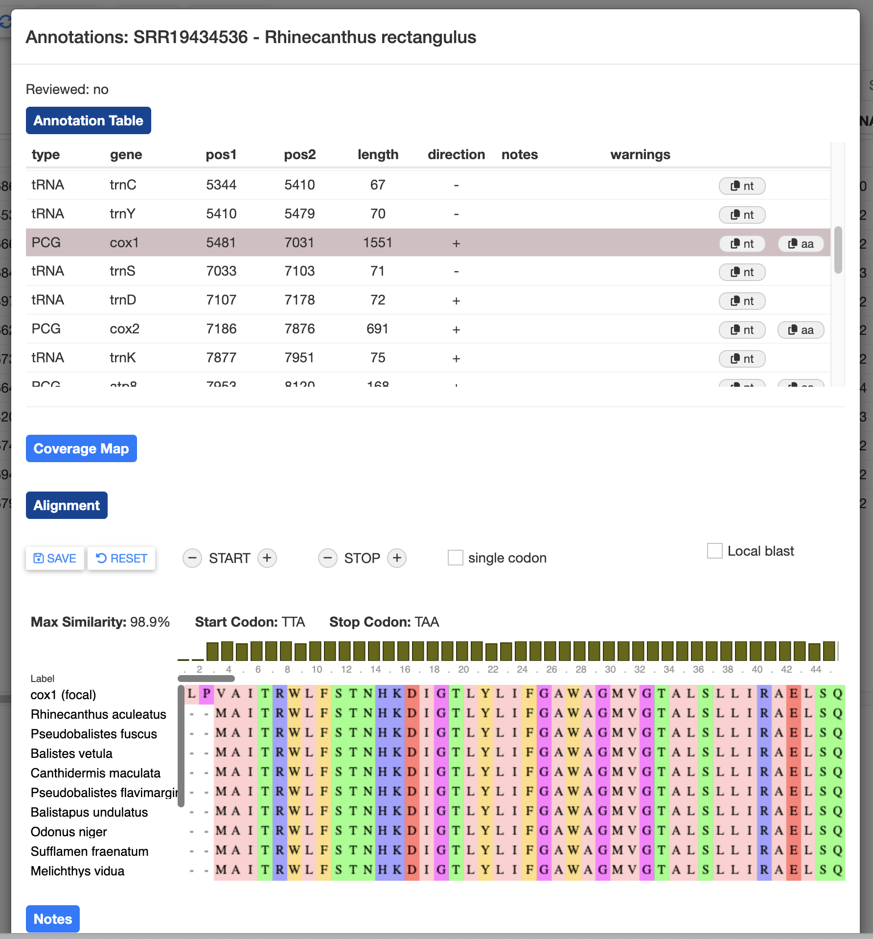873x939 pixels.
Task: Click the 'Reviewed: no' status text
Action: [67, 90]
